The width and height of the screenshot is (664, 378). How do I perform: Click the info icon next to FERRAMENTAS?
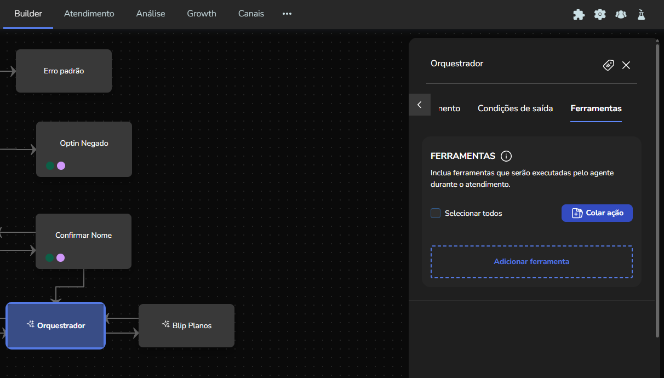pyautogui.click(x=506, y=156)
